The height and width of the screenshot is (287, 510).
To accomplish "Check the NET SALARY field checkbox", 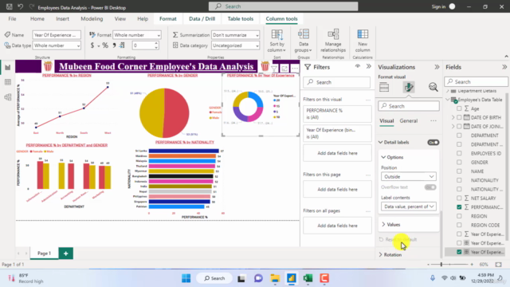I will 459,198.
